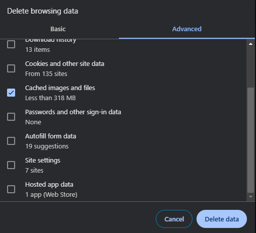Click the Cached images and files label

click(x=60, y=88)
